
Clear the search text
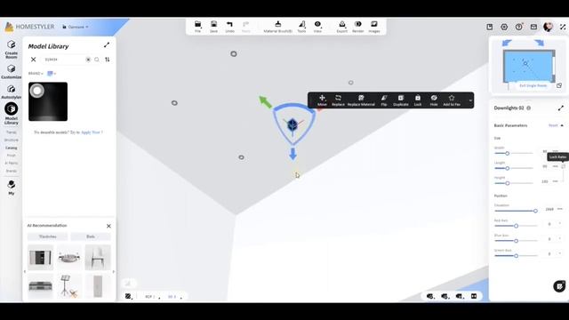88,60
